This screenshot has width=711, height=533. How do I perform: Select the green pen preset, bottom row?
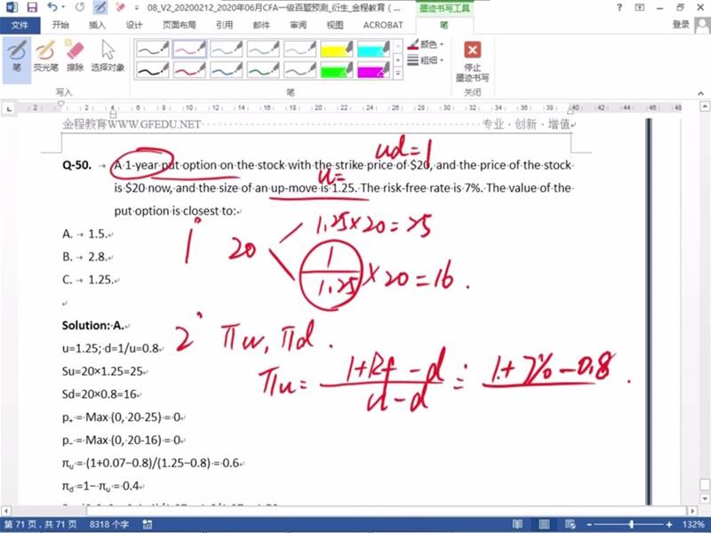[x=263, y=70]
